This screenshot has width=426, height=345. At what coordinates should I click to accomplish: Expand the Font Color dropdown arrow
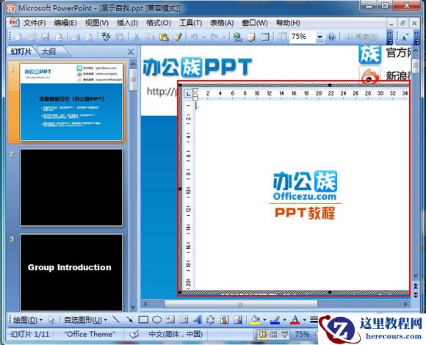point(305,320)
